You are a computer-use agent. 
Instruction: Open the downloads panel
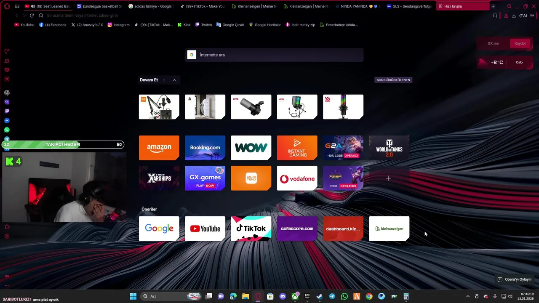pyautogui.click(x=514, y=16)
